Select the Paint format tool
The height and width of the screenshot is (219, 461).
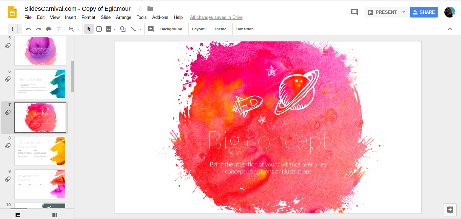(59, 29)
